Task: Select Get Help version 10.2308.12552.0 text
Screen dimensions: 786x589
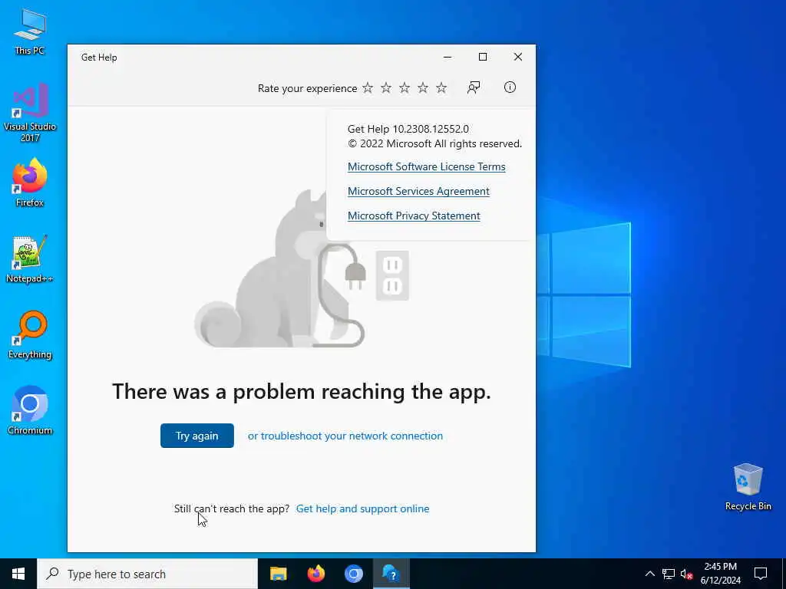Action: (x=408, y=129)
